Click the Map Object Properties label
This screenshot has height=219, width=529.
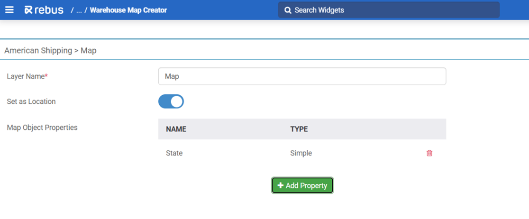click(42, 128)
